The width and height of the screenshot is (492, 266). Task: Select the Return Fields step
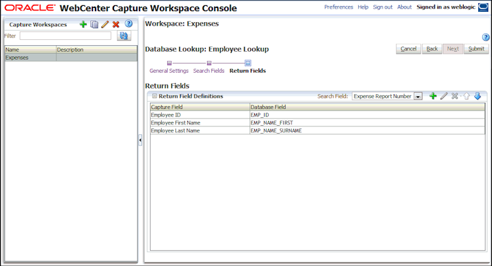[x=248, y=71]
